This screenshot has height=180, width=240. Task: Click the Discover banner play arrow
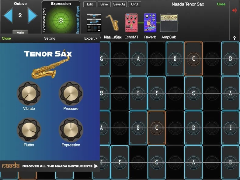point(96,166)
